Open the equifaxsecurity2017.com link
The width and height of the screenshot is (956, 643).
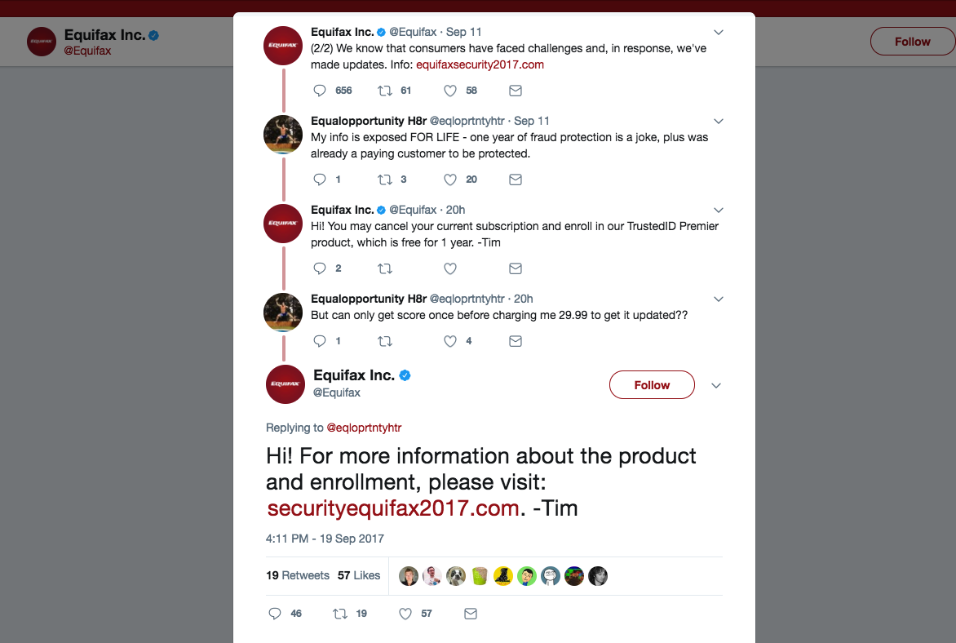[x=480, y=64]
